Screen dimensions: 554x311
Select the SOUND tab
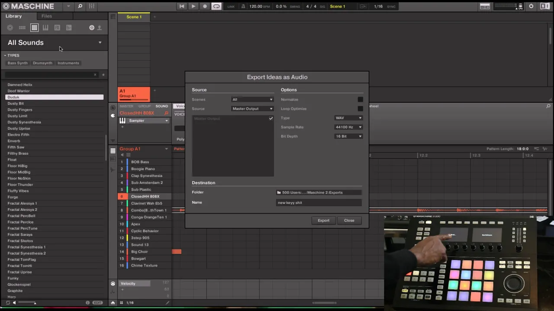tap(162, 106)
